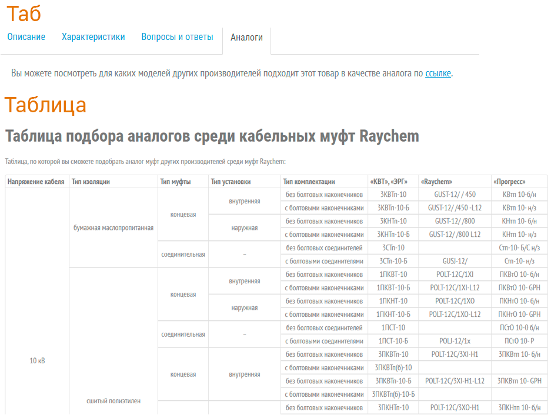The image size is (551, 415).
Task: Click cell '3СТп-10-Б'
Action: tap(393, 261)
